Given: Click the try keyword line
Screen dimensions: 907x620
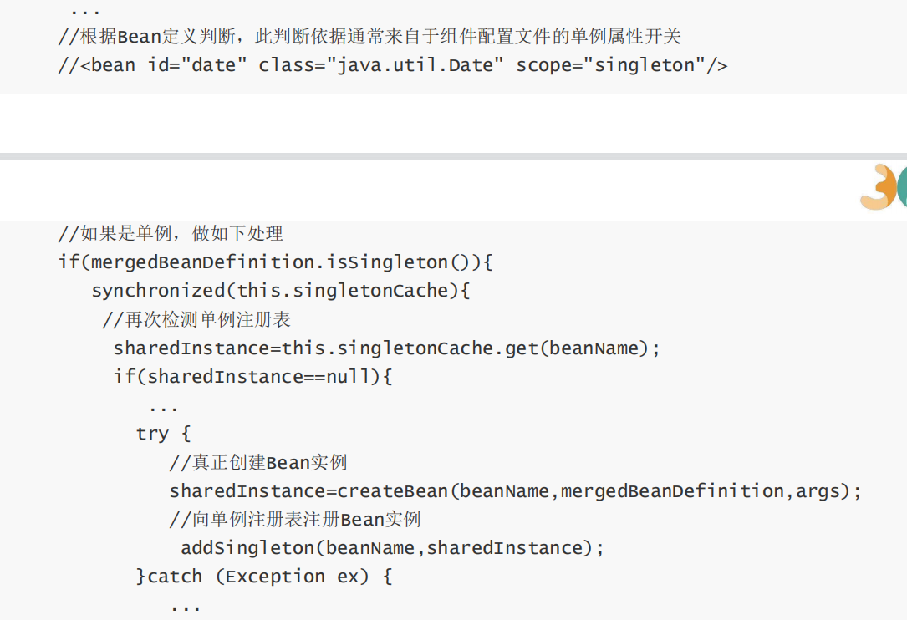Looking at the screenshot, I should tap(163, 434).
